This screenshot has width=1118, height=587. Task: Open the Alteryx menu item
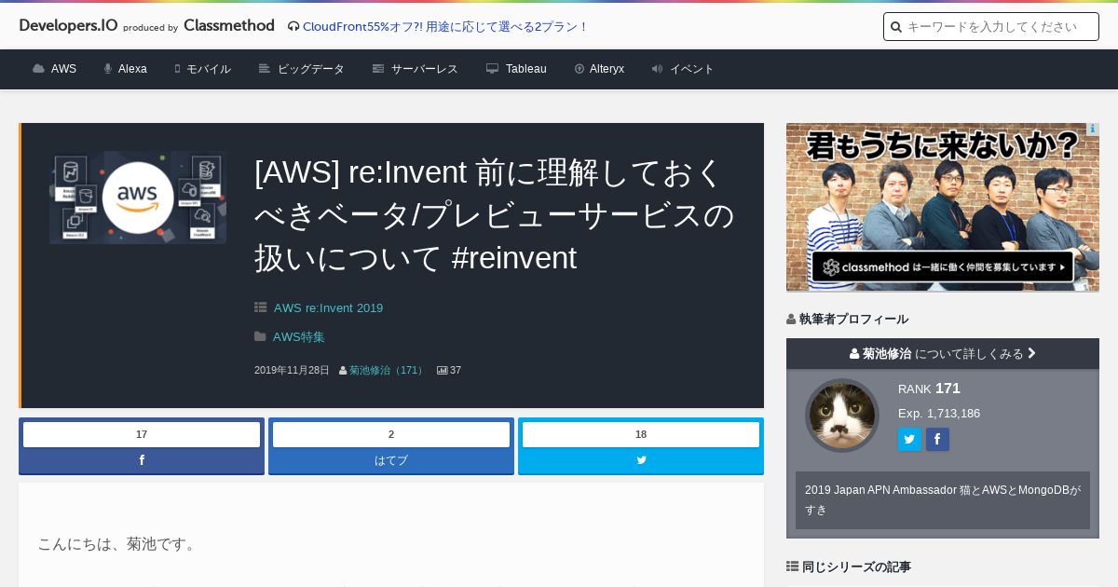[x=607, y=69]
